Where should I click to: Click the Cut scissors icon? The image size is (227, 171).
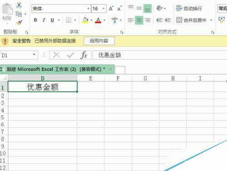coord(19,5)
